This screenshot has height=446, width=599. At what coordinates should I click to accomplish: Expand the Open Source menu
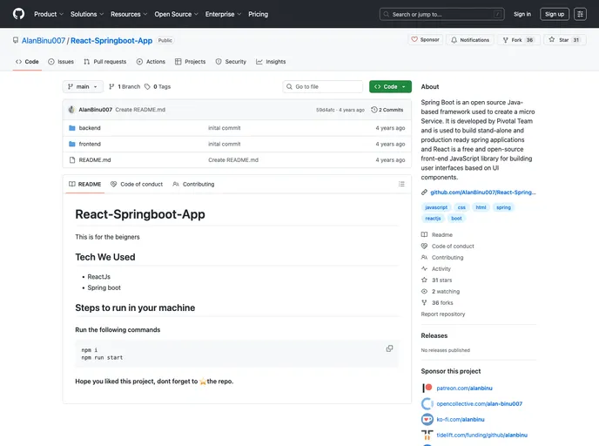[176, 14]
